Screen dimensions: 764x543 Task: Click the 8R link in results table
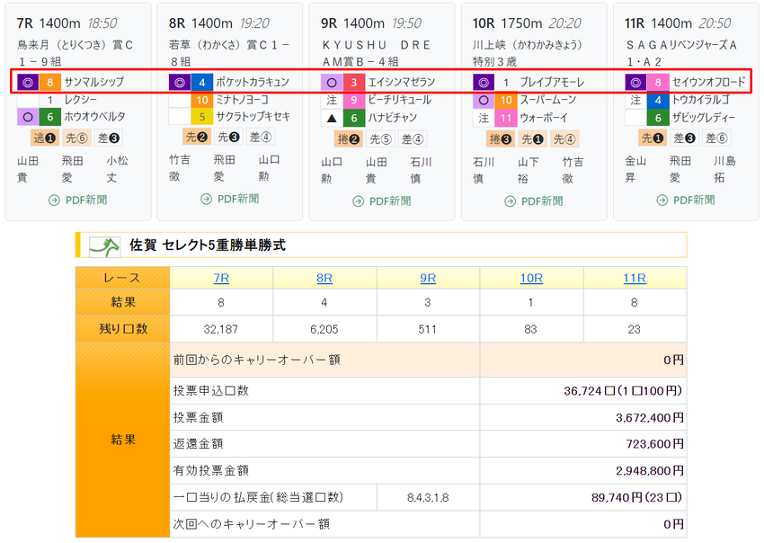[x=324, y=278]
